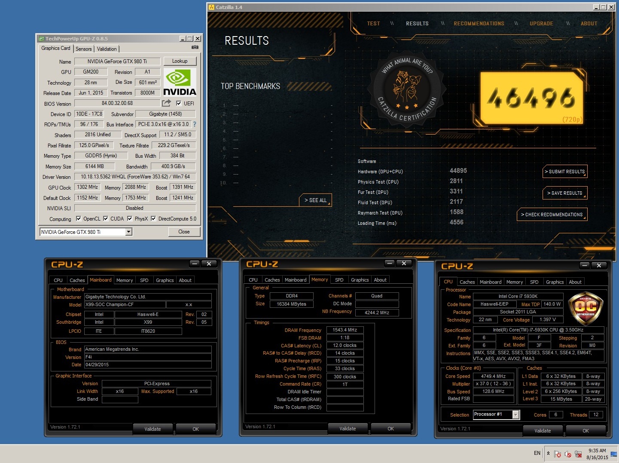619x463 pixels.
Task: Click the Driver Version field in GPU-Z
Action: (135, 177)
